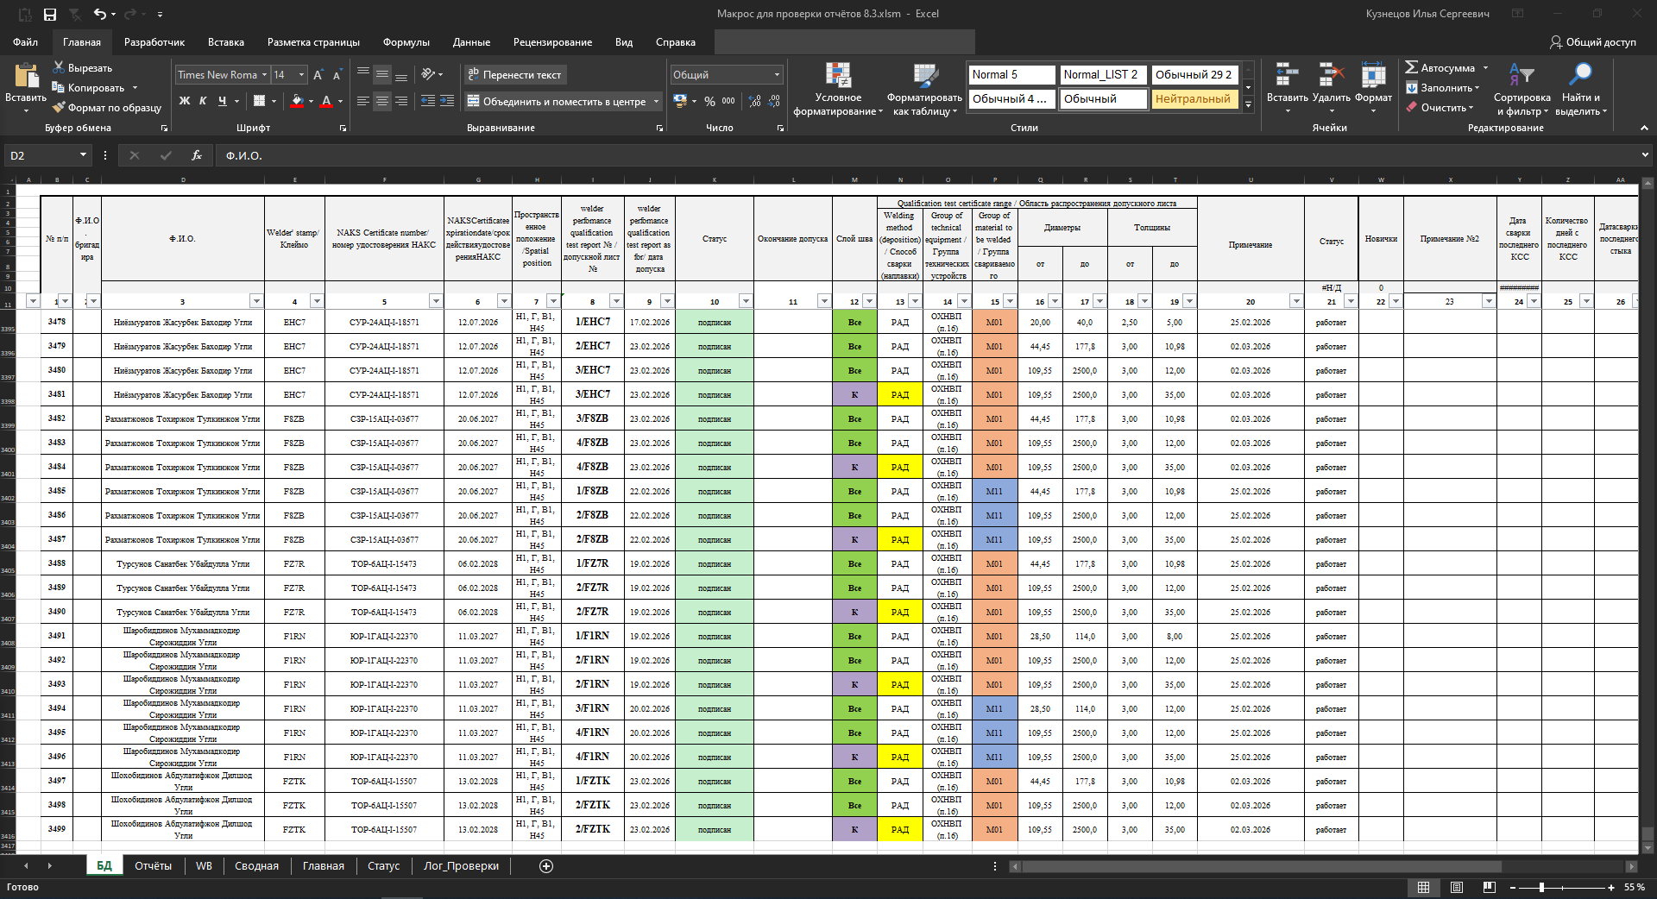Toggle bold formatting
The height and width of the screenshot is (899, 1657).
[184, 101]
